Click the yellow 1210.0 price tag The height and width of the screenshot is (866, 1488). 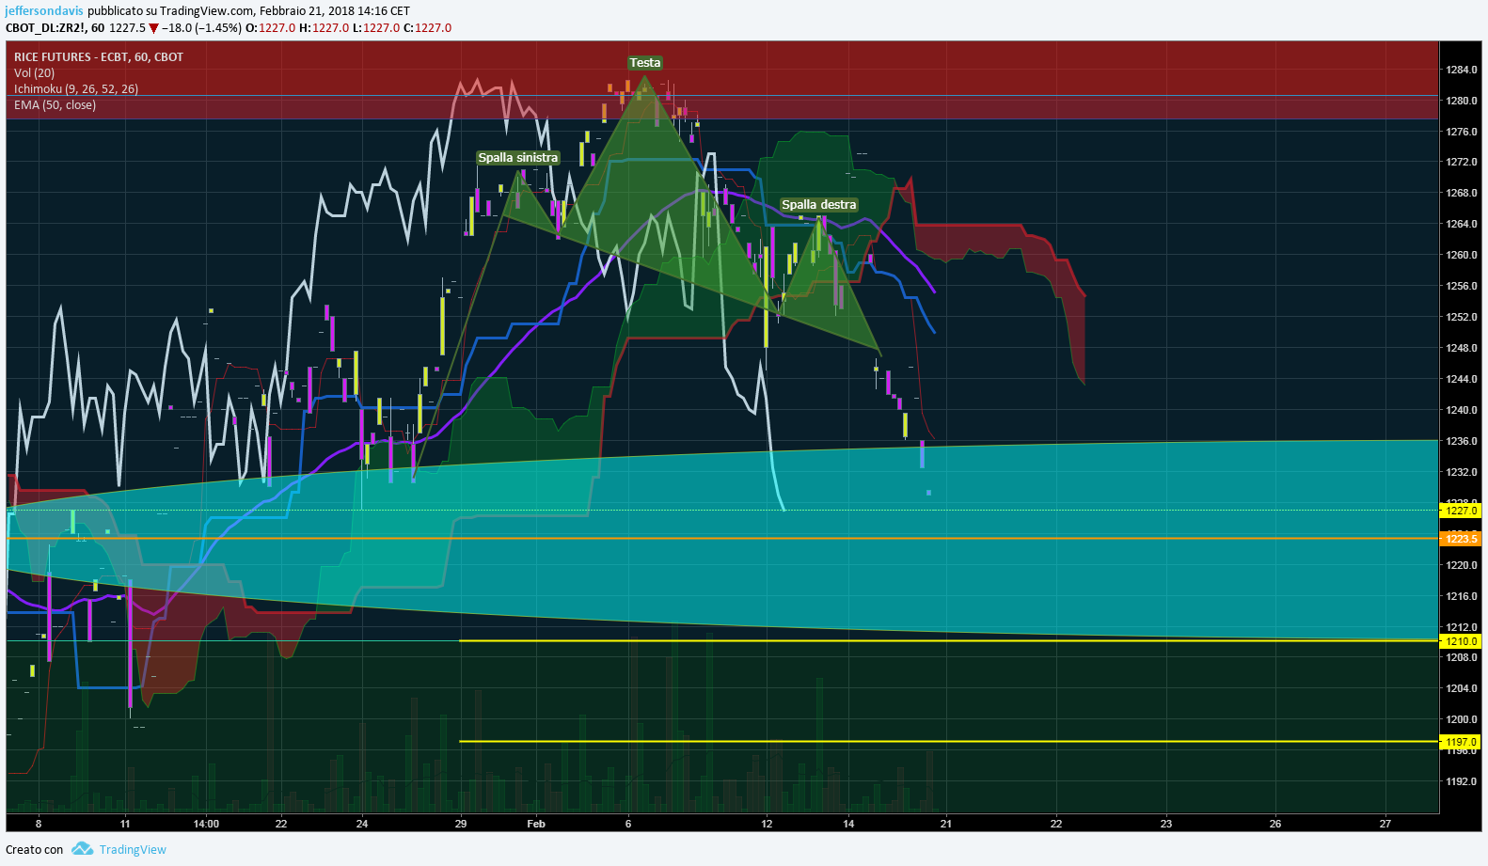pos(1461,641)
